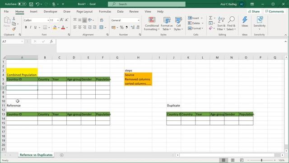
Task: Toggle Italic formatting
Action: pos(31,27)
